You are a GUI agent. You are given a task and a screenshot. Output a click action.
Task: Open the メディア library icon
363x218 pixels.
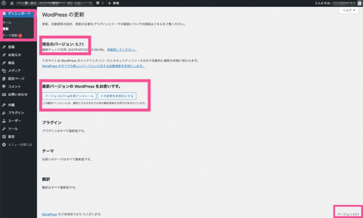point(4,71)
